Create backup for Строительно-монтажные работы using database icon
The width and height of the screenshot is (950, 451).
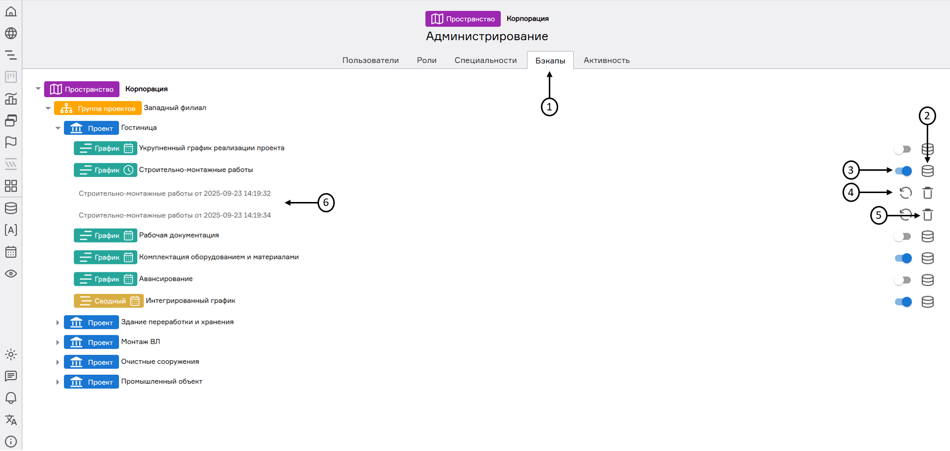point(927,171)
